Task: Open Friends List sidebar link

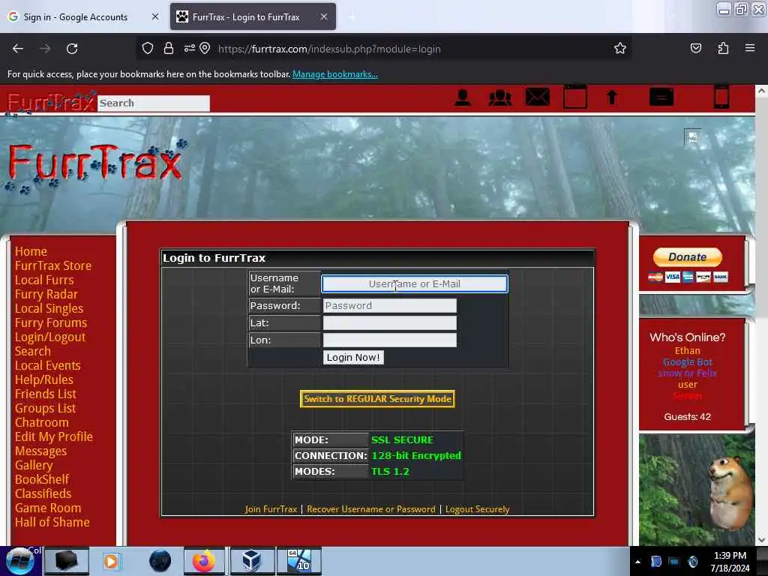Action: click(x=46, y=394)
